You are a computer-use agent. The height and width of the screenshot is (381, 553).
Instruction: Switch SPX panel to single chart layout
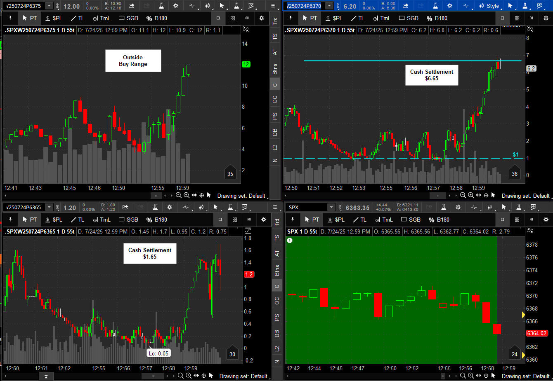[503, 220]
